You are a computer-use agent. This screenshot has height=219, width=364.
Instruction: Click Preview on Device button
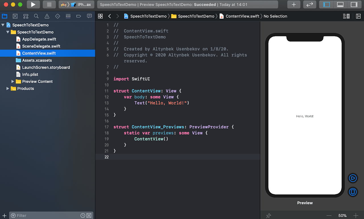353,192
